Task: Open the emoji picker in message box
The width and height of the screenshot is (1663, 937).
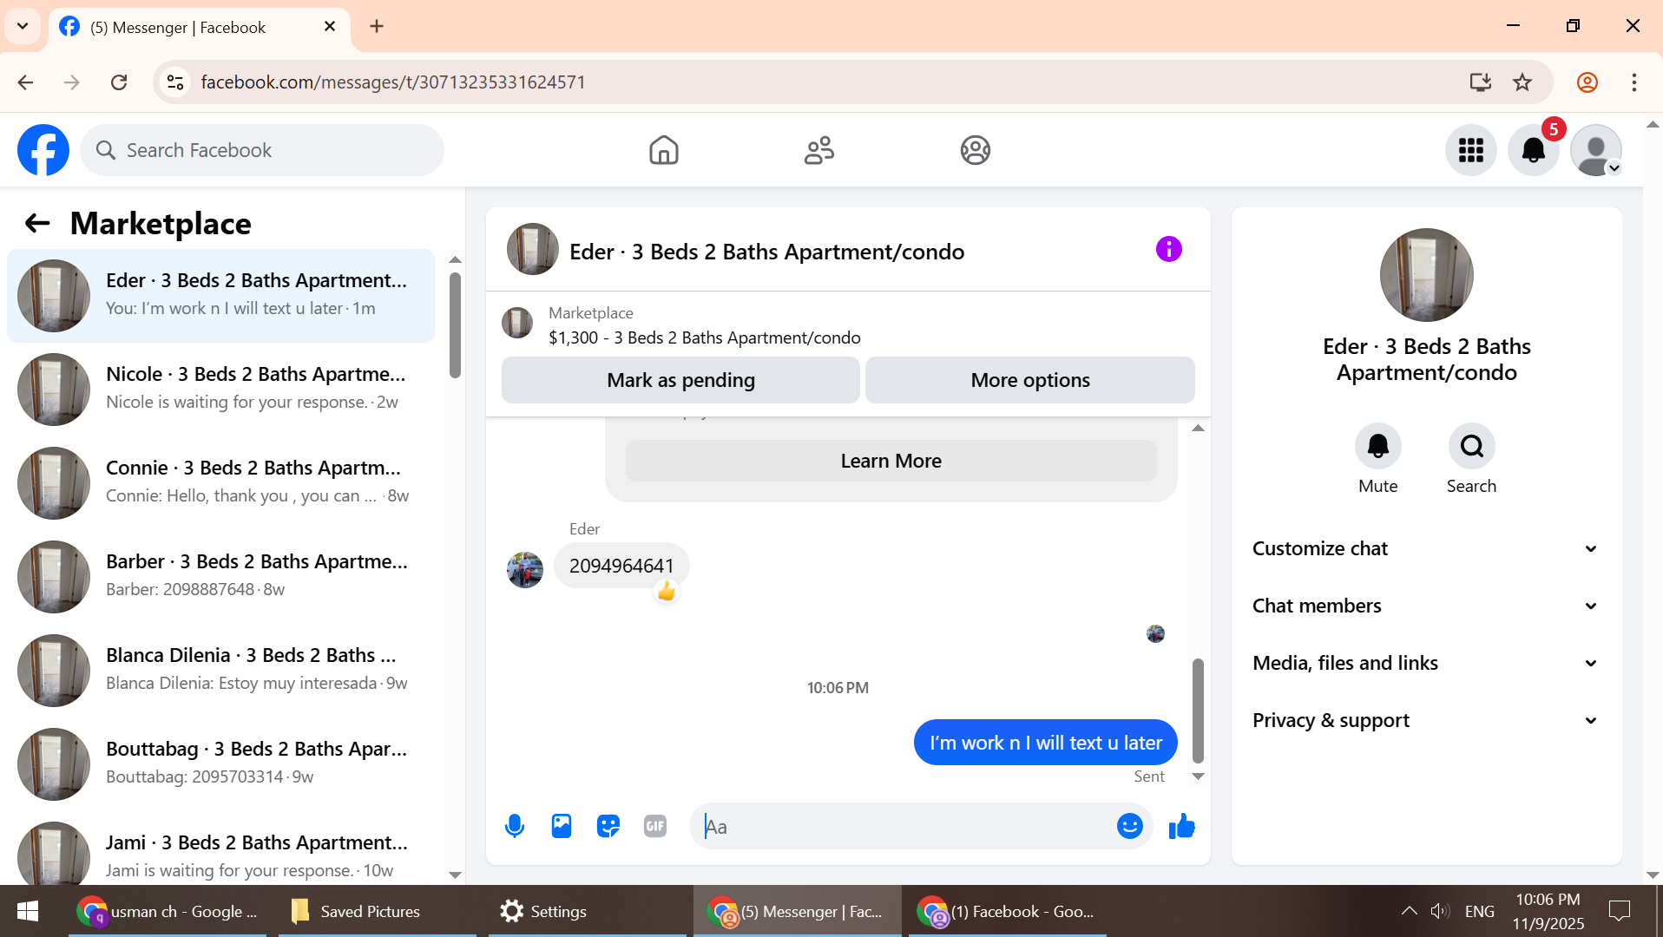Action: [x=1129, y=826]
